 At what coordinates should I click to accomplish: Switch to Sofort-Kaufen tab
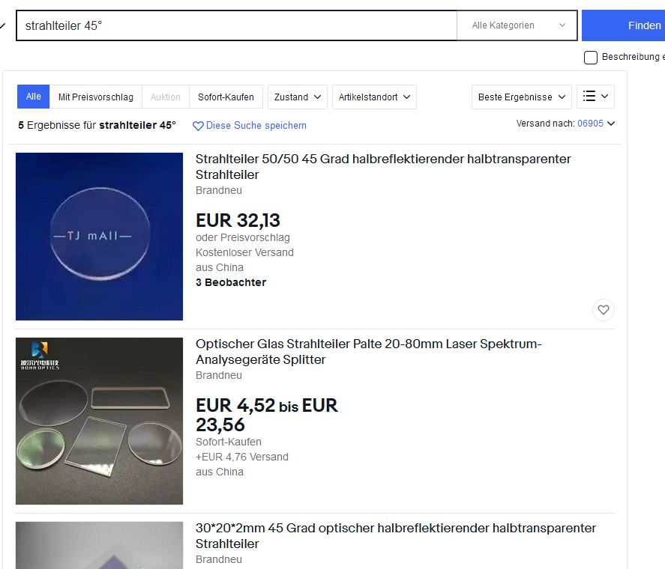[x=226, y=97]
